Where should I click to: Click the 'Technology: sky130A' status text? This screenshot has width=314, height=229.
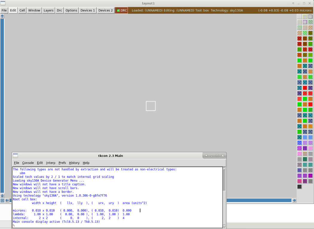point(227,10)
